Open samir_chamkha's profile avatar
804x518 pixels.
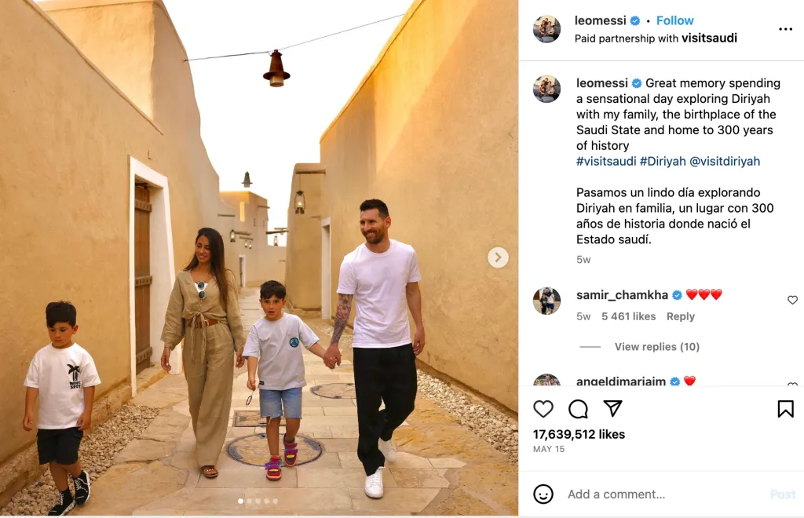[546, 301]
